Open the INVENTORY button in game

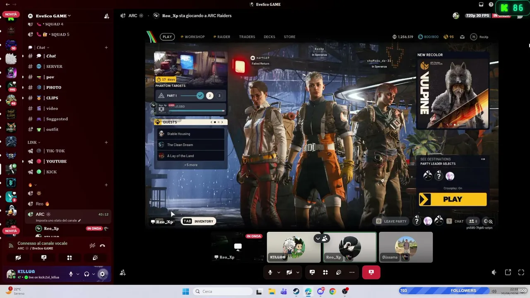pyautogui.click(x=199, y=221)
